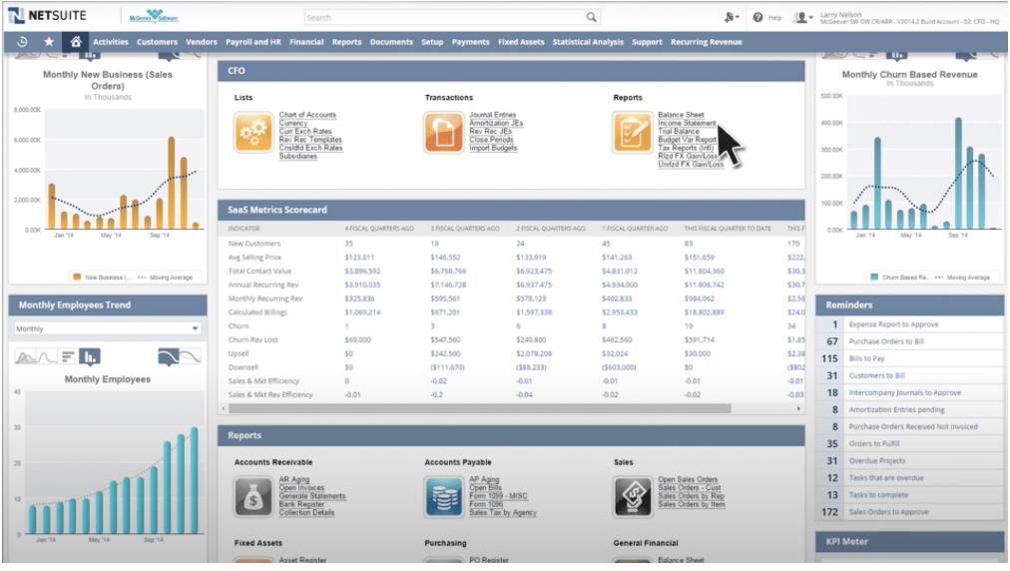Click the Help question mark icon

[758, 17]
